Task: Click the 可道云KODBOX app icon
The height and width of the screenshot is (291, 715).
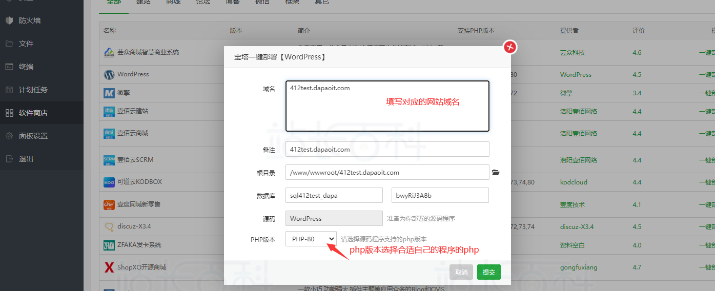Action: 109,182
